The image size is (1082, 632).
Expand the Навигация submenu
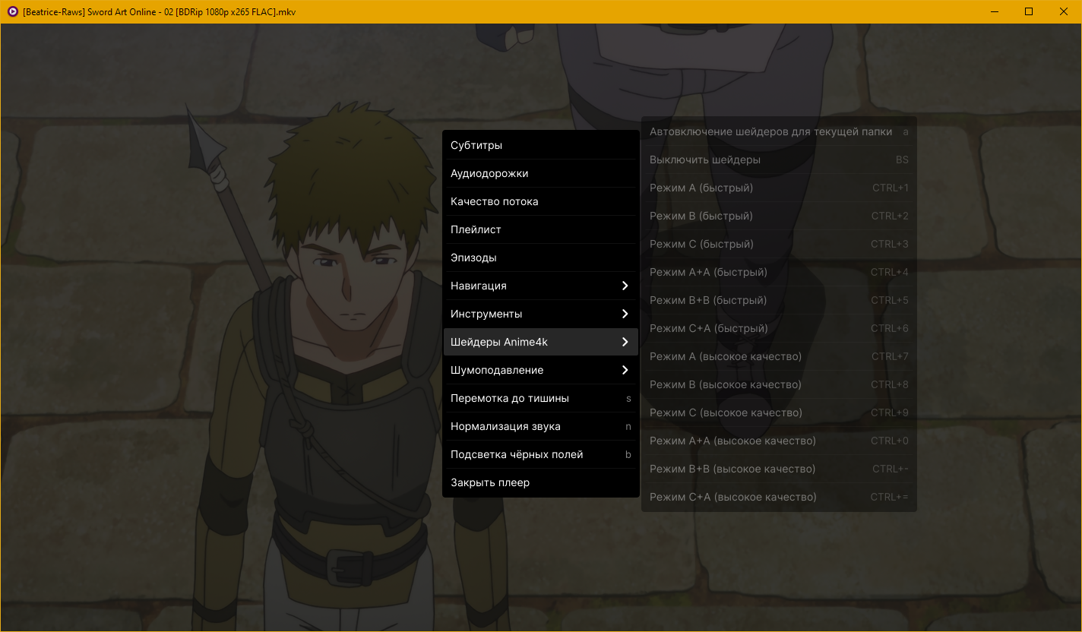click(540, 286)
